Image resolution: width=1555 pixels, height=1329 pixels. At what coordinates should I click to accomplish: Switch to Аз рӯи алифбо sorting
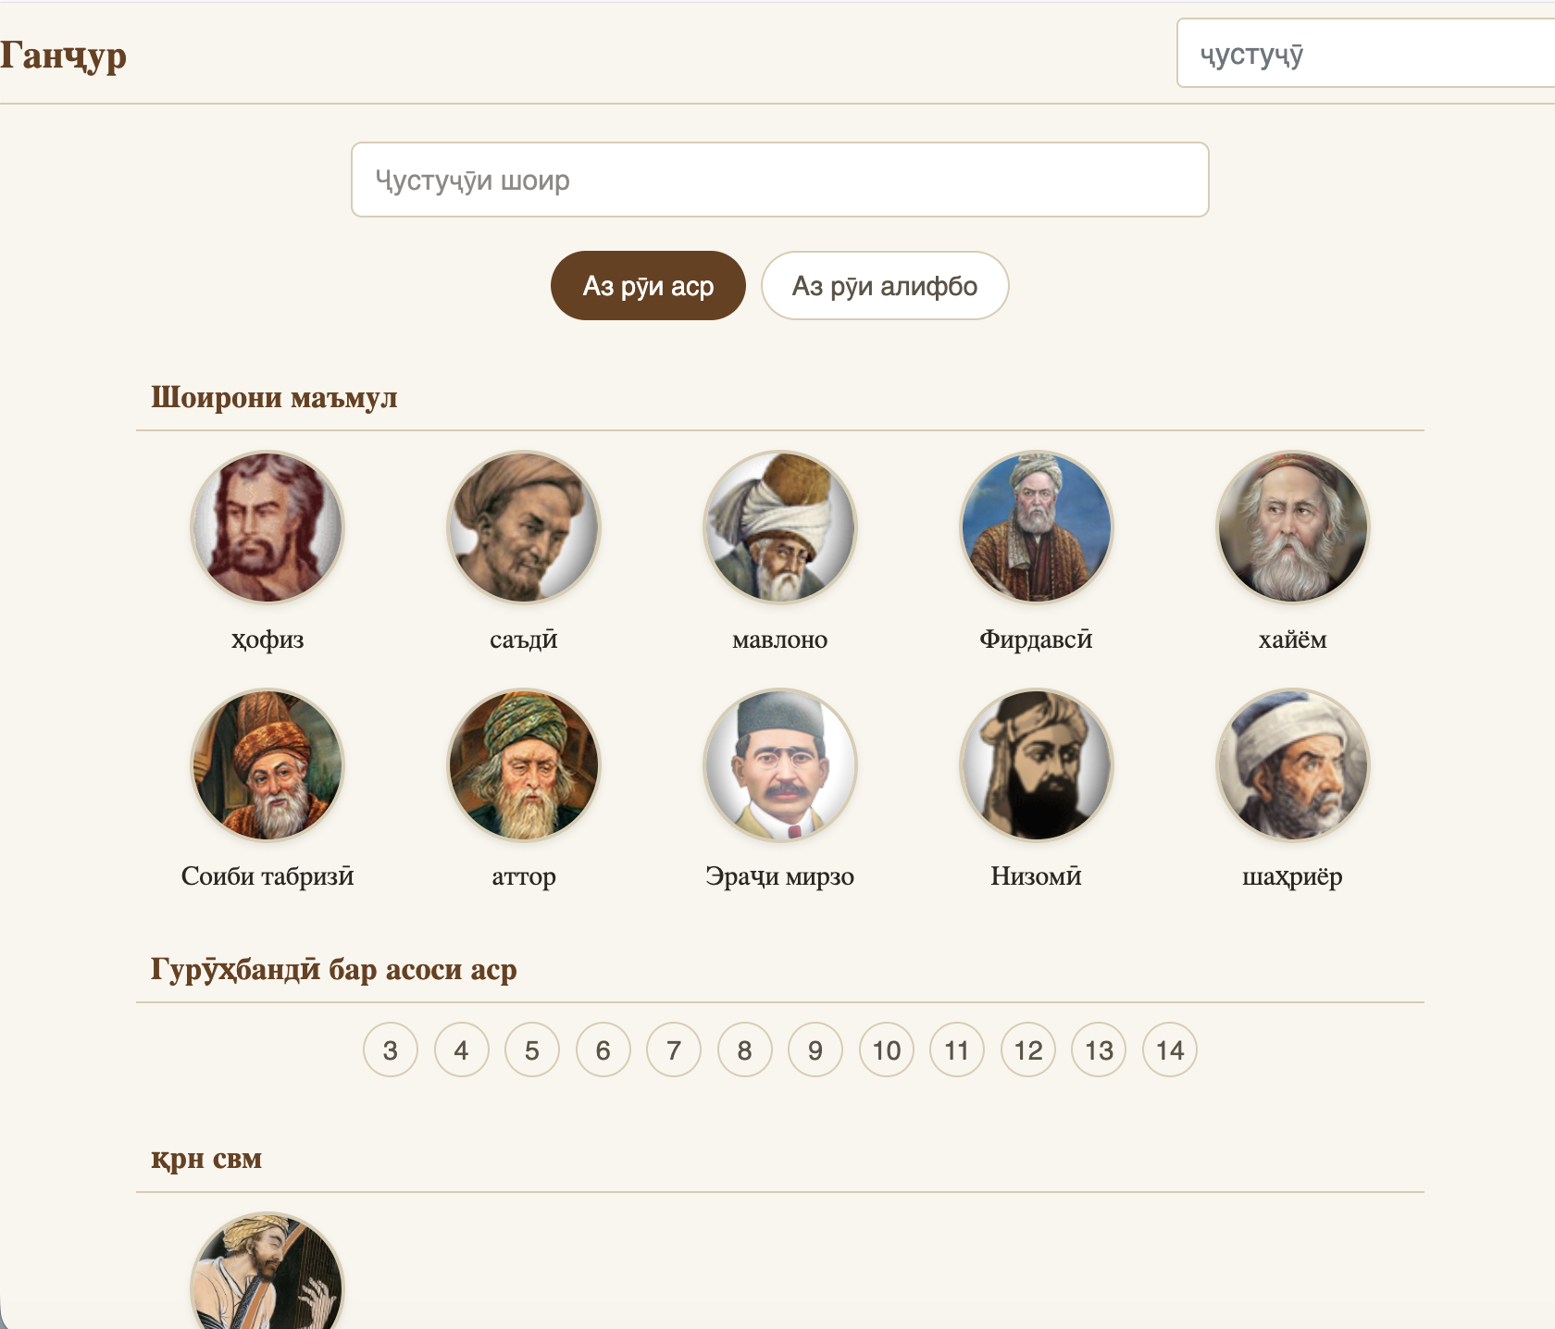coord(885,286)
